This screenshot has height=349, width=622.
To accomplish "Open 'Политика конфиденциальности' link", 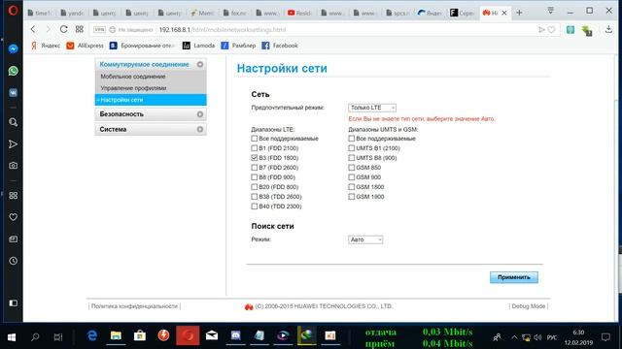I will 134,306.
